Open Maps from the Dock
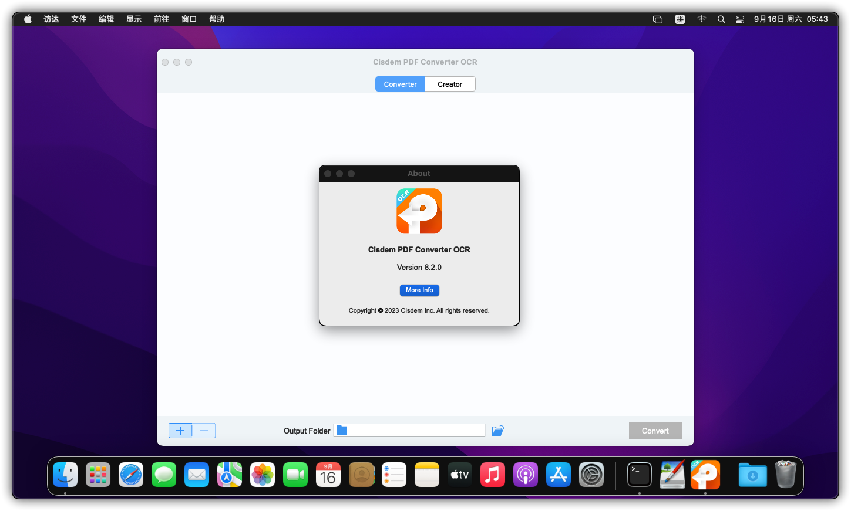 [x=230, y=475]
